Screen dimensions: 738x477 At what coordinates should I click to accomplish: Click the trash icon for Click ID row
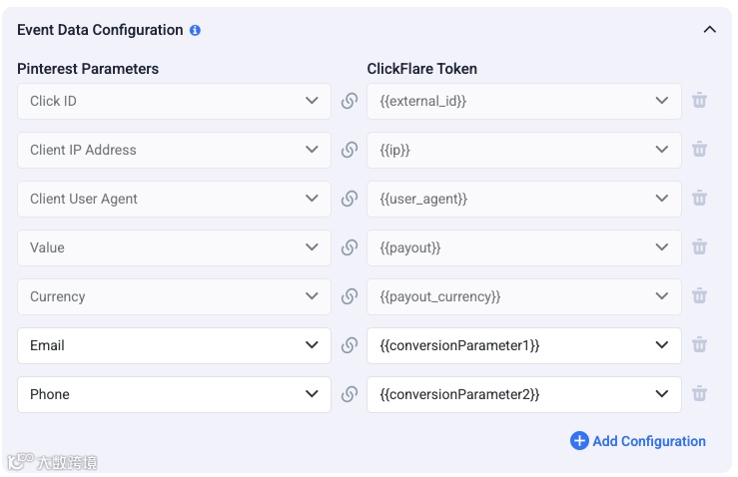(x=700, y=101)
